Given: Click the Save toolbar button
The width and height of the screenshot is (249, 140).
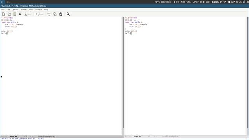Looking at the screenshot, I should tap(28, 14).
